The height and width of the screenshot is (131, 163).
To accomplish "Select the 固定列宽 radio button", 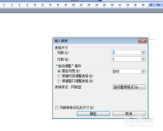I will (59, 71).
